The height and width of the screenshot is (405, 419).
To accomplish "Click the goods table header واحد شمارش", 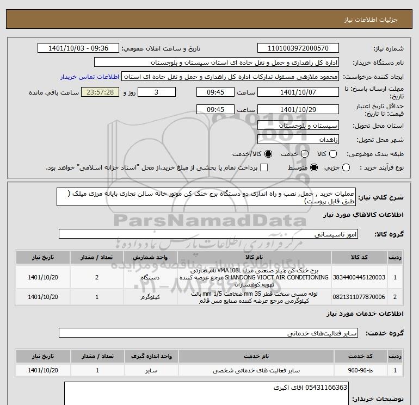I will [x=150, y=257].
